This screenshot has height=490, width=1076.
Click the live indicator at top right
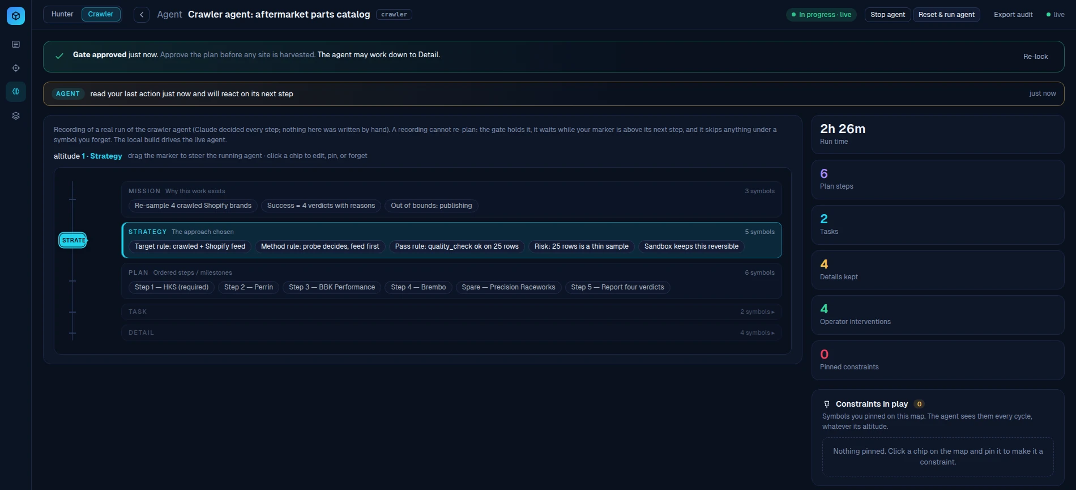point(1056,15)
